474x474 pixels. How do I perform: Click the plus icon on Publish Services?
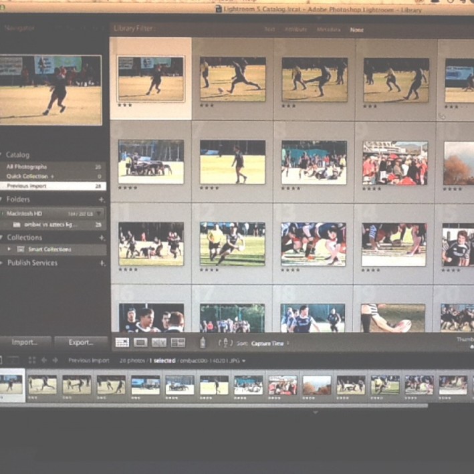(102, 263)
